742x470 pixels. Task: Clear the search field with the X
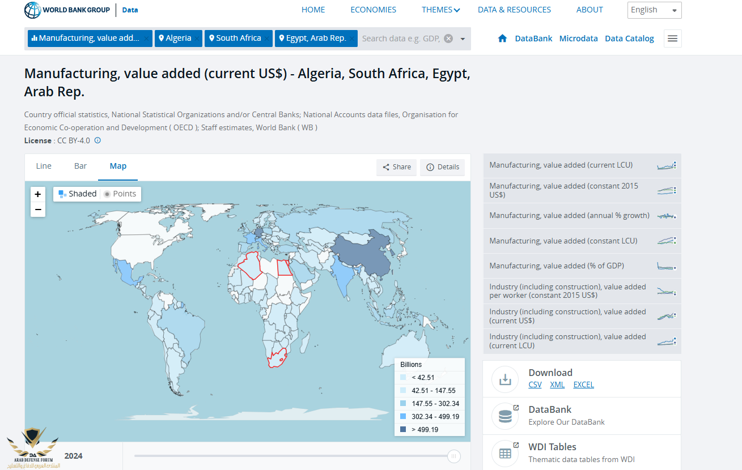pos(448,39)
